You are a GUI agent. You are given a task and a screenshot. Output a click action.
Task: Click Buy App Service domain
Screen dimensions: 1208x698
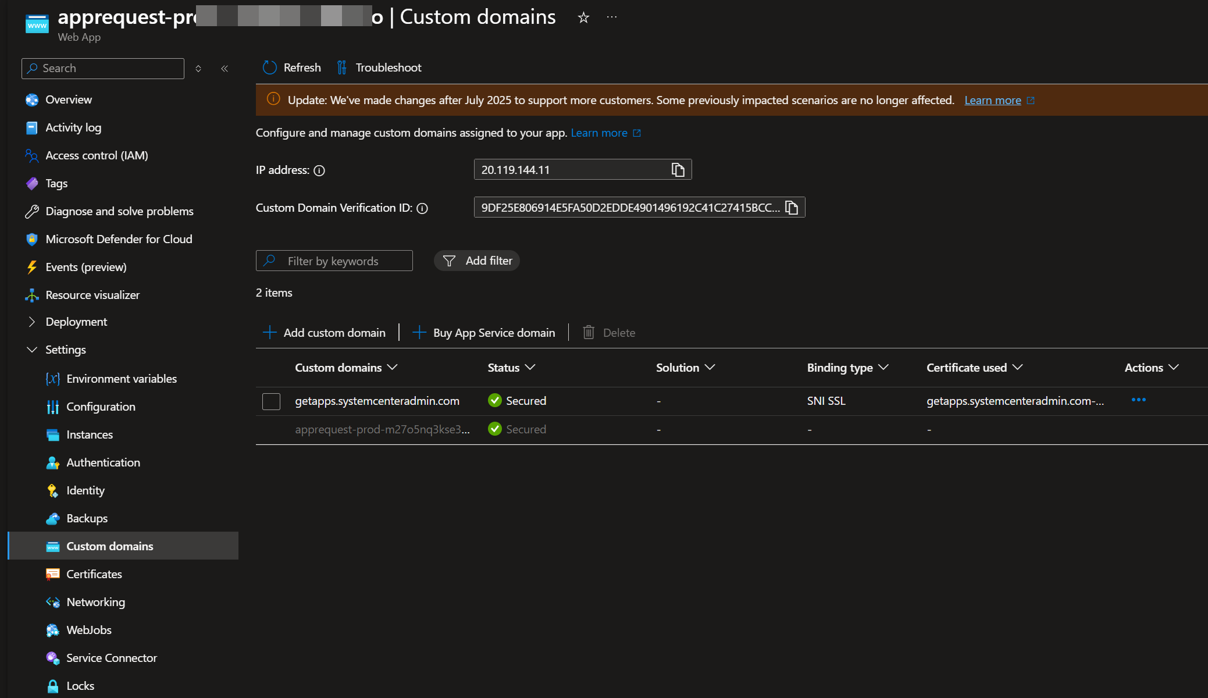point(484,333)
